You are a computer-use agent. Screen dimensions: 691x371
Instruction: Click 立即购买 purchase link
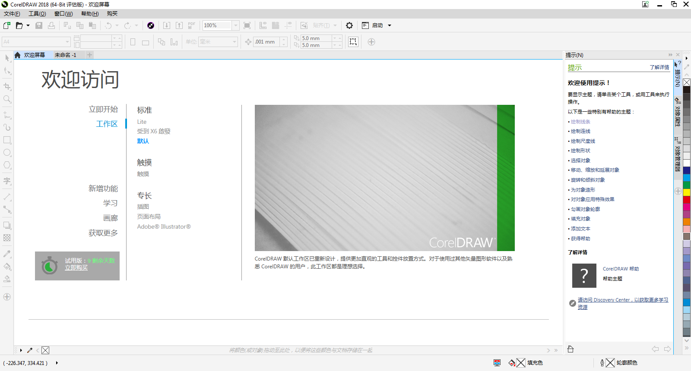click(76, 268)
